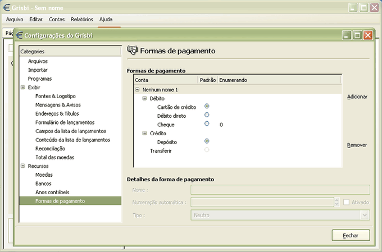Select Anos contábeis under Recursos
382x252 pixels.
pos(52,193)
